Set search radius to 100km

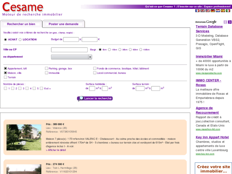[141, 49]
